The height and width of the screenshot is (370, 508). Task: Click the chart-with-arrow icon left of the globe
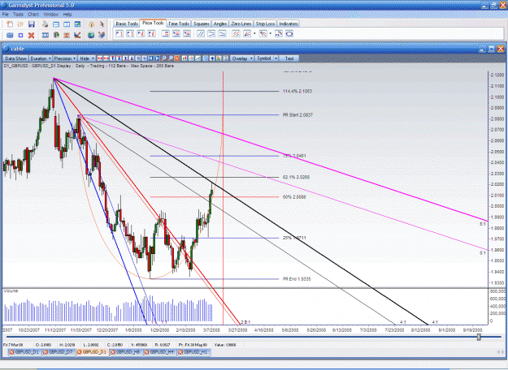tap(77, 35)
